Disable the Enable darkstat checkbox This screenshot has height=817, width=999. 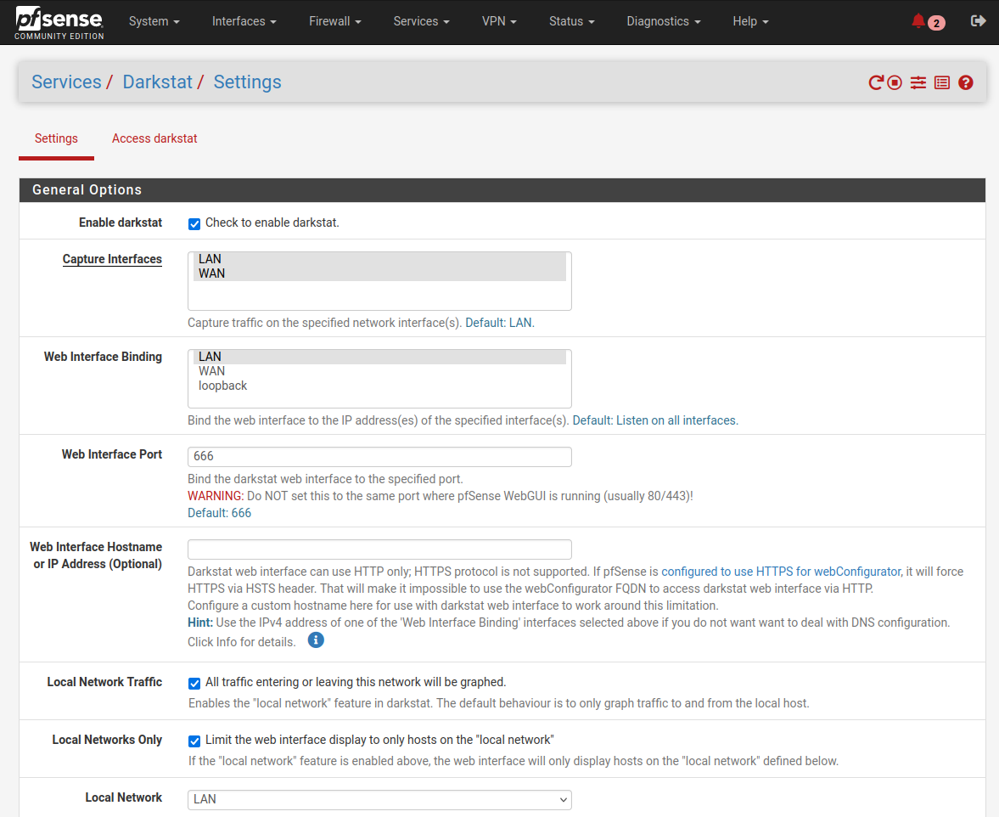(194, 223)
